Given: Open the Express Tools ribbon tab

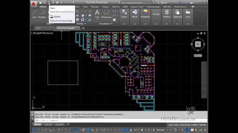Looking at the screenshot, I should tap(137, 7).
